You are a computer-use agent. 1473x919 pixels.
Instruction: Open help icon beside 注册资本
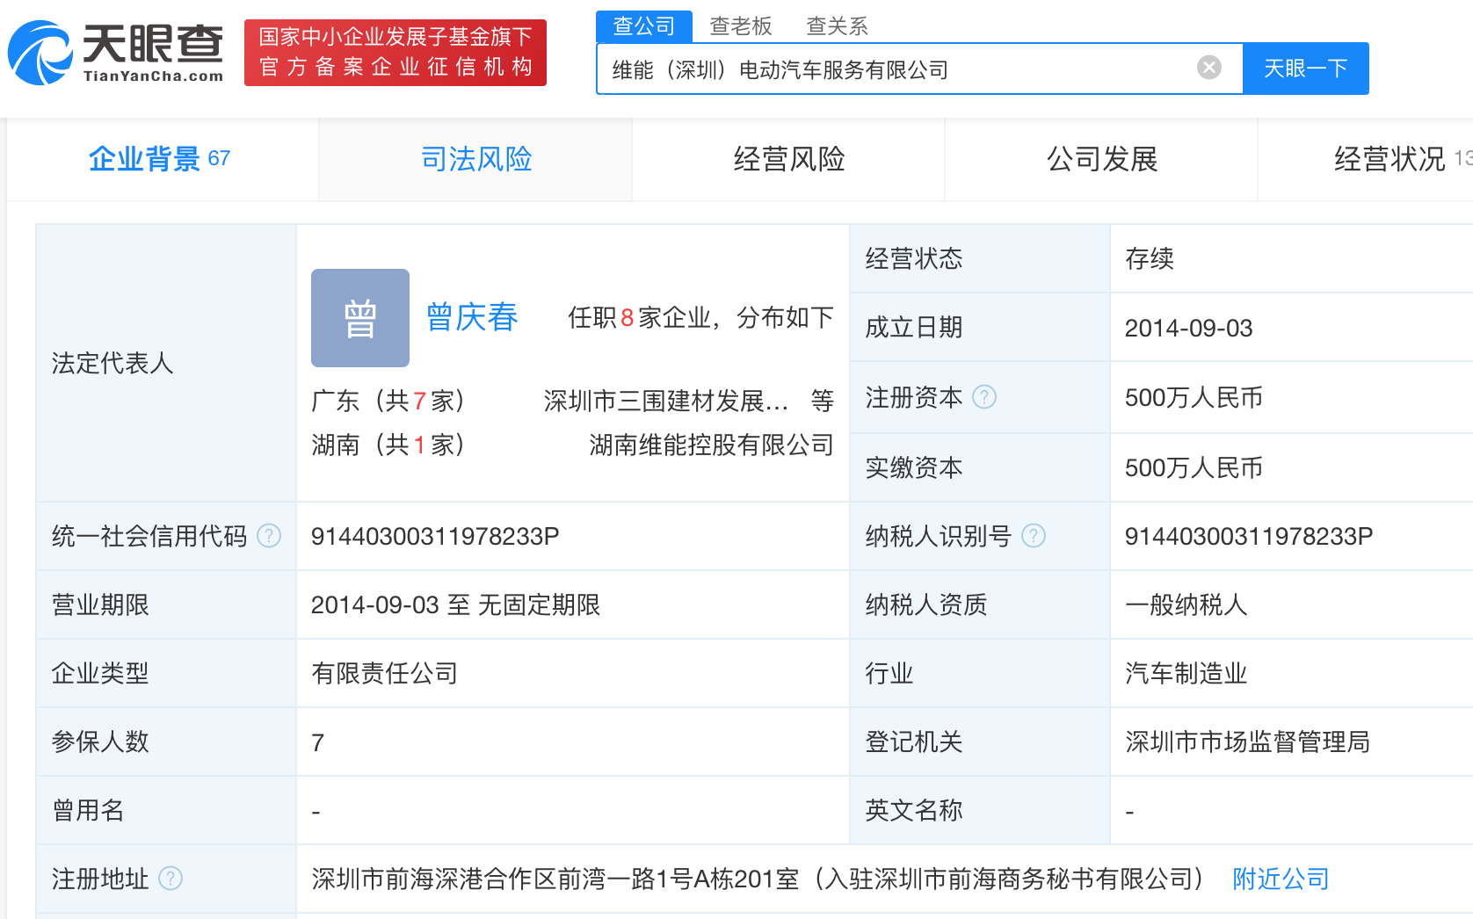point(984,397)
